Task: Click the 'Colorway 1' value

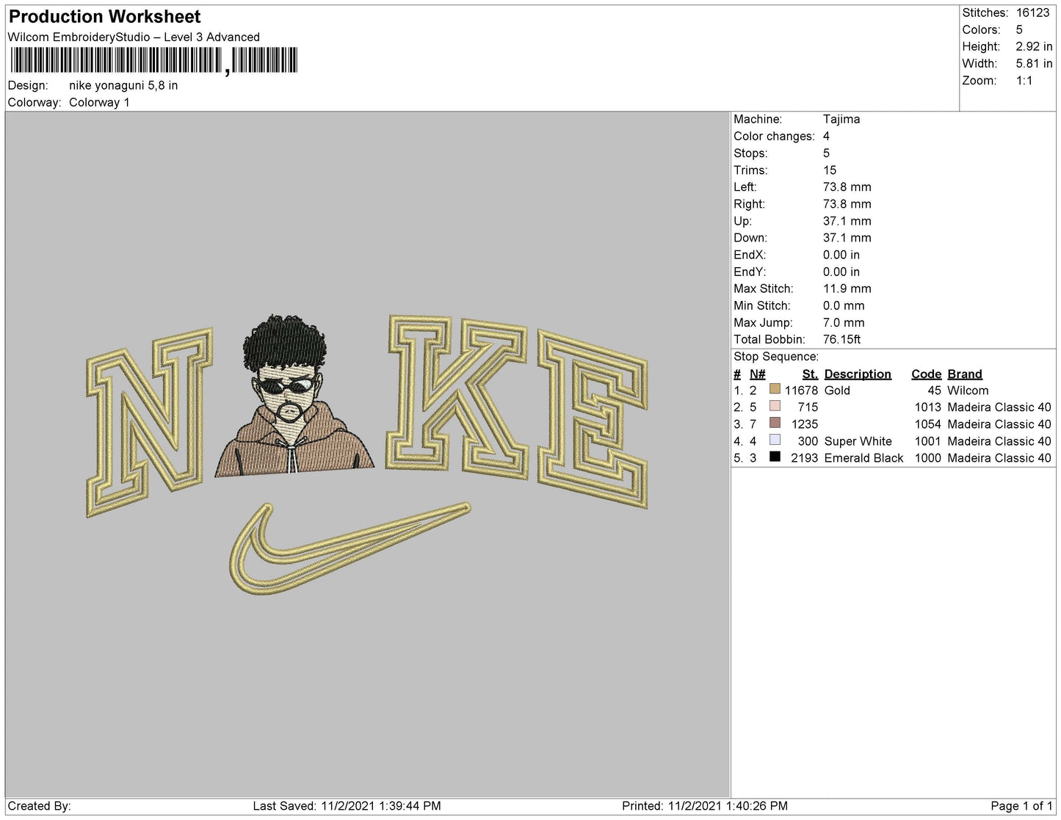Action: click(x=99, y=102)
